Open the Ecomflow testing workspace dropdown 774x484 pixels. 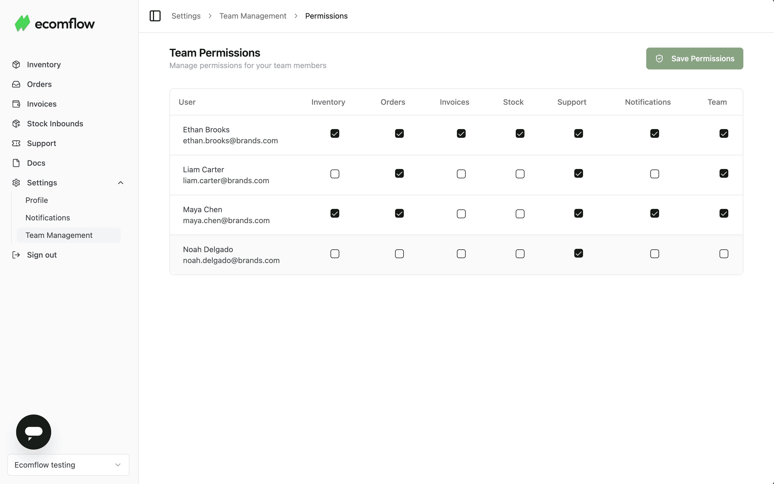pyautogui.click(x=68, y=465)
